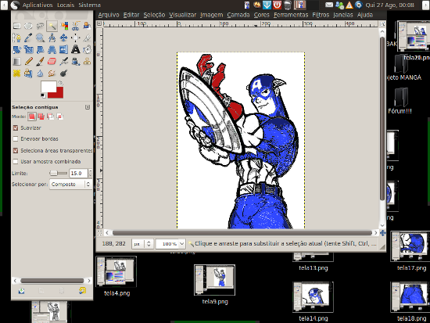Open the Camada menu

pyautogui.click(x=238, y=15)
